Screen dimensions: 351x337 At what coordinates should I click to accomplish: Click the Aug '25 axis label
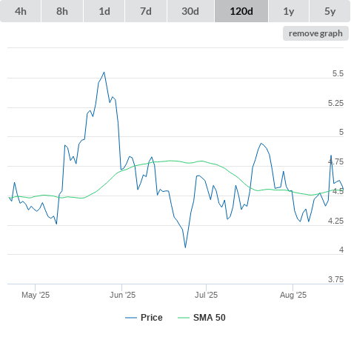(293, 295)
